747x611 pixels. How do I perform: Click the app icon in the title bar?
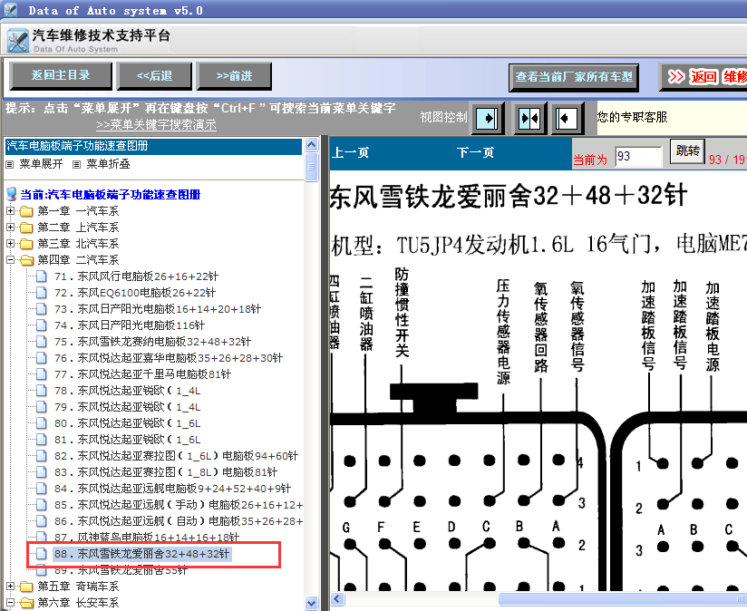11,10
